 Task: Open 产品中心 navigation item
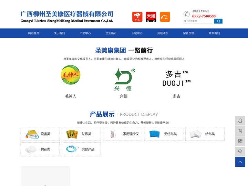[85, 33]
